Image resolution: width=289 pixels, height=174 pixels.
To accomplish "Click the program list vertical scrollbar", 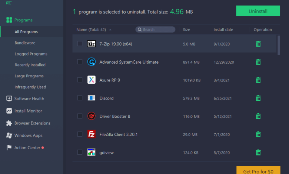I will pos(279,44).
